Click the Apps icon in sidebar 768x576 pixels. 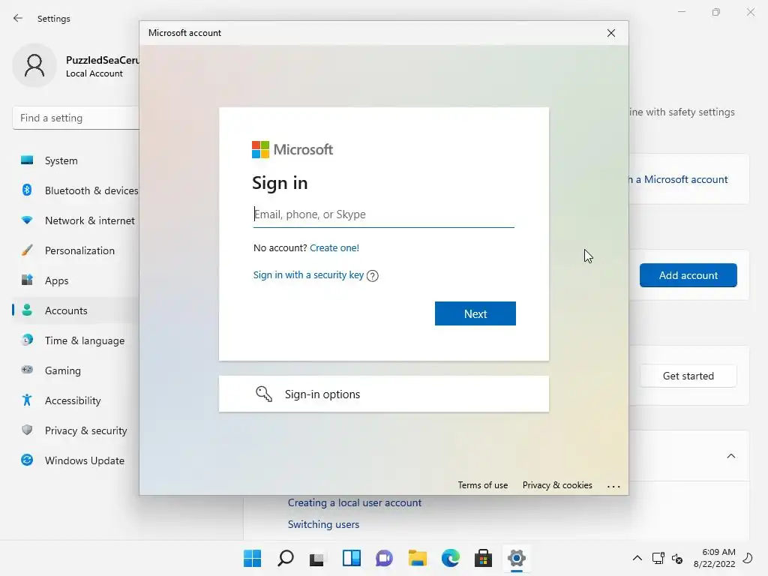[27, 280]
